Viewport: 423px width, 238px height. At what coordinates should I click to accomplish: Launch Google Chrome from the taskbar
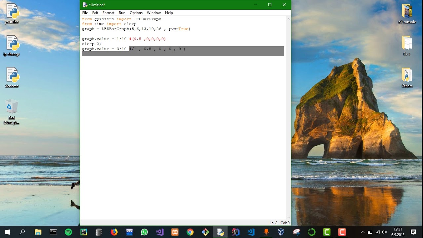pyautogui.click(x=190, y=232)
